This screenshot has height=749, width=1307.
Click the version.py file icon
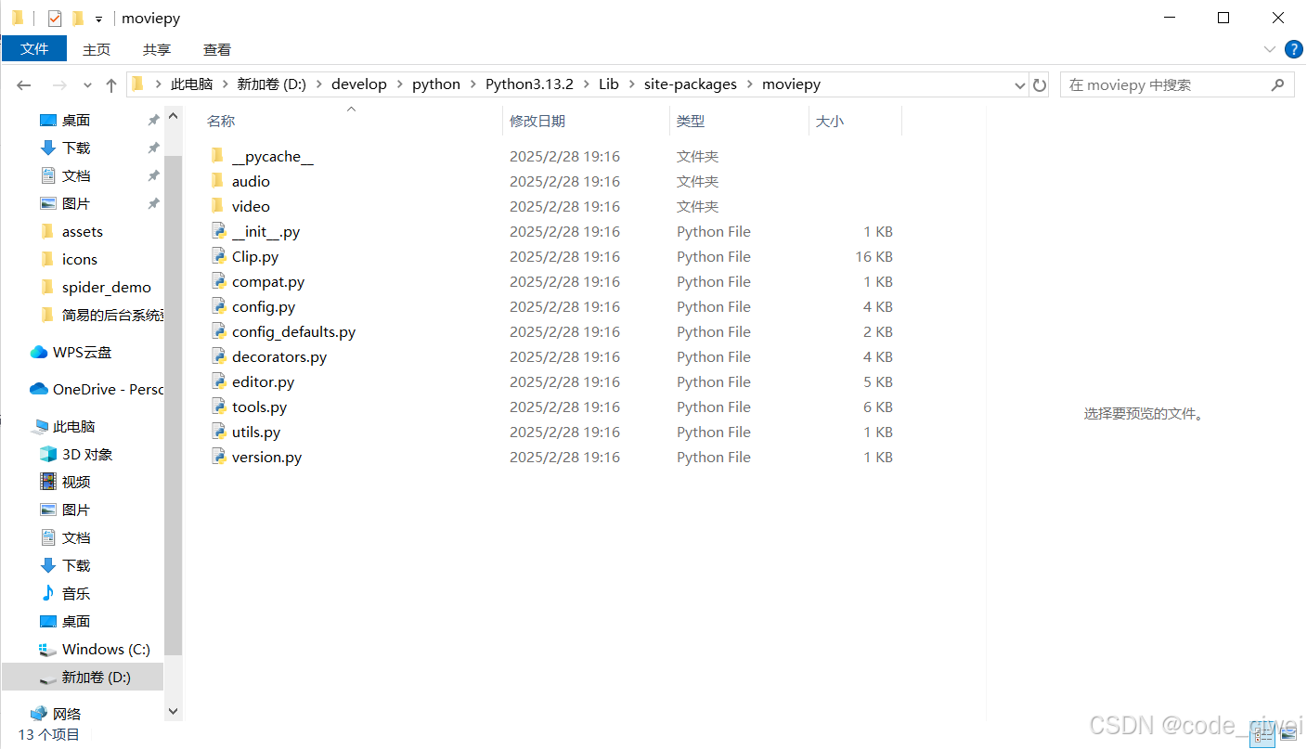pos(218,457)
